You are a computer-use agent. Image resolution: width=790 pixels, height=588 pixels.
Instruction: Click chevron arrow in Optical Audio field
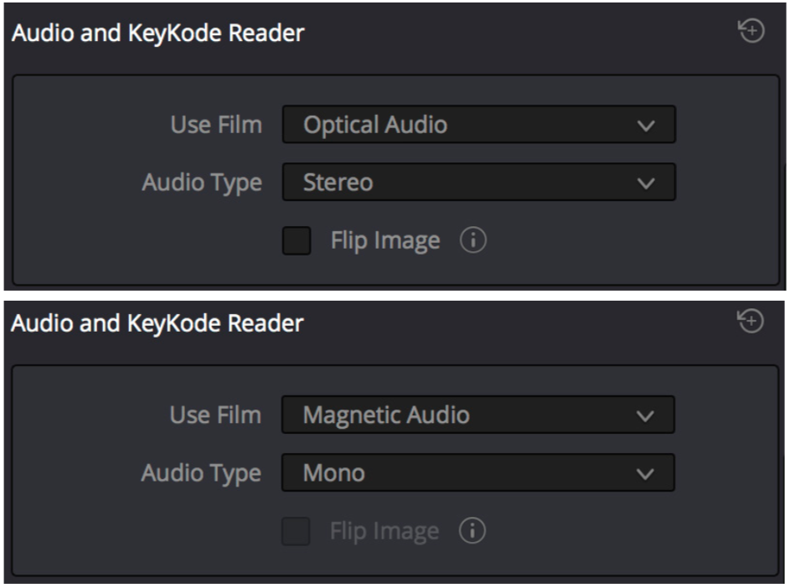[x=646, y=126]
